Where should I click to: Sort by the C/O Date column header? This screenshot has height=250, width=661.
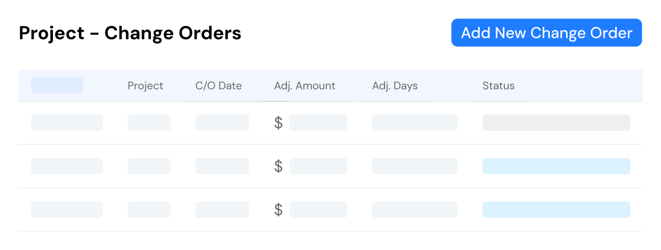(x=218, y=86)
